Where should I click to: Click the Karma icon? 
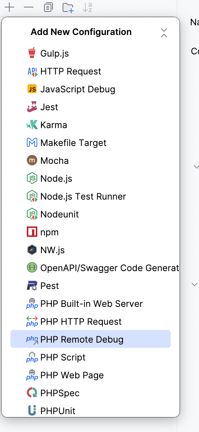(x=32, y=125)
